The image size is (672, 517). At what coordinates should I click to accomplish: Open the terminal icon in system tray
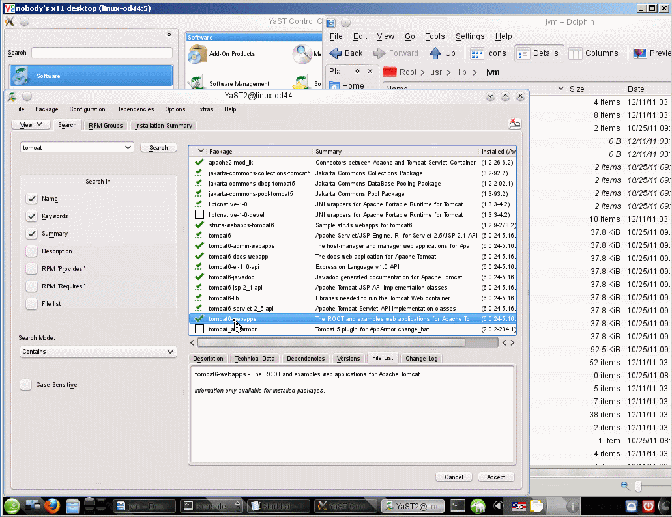[458, 507]
